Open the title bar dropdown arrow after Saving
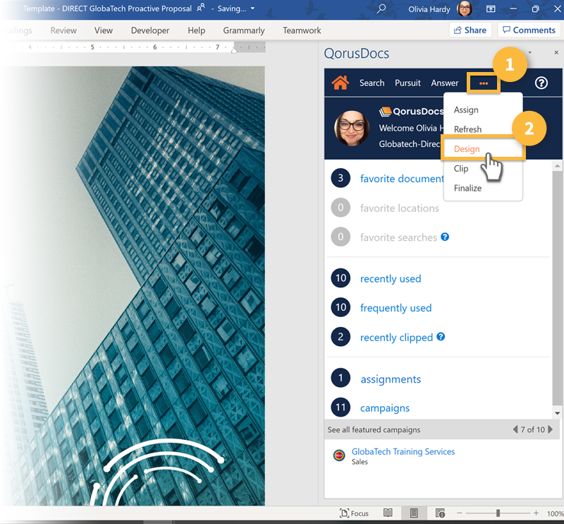The width and height of the screenshot is (564, 524). click(x=252, y=8)
